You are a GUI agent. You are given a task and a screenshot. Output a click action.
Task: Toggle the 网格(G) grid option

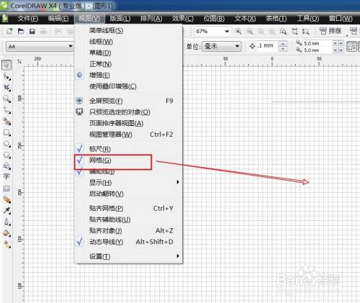[128, 160]
